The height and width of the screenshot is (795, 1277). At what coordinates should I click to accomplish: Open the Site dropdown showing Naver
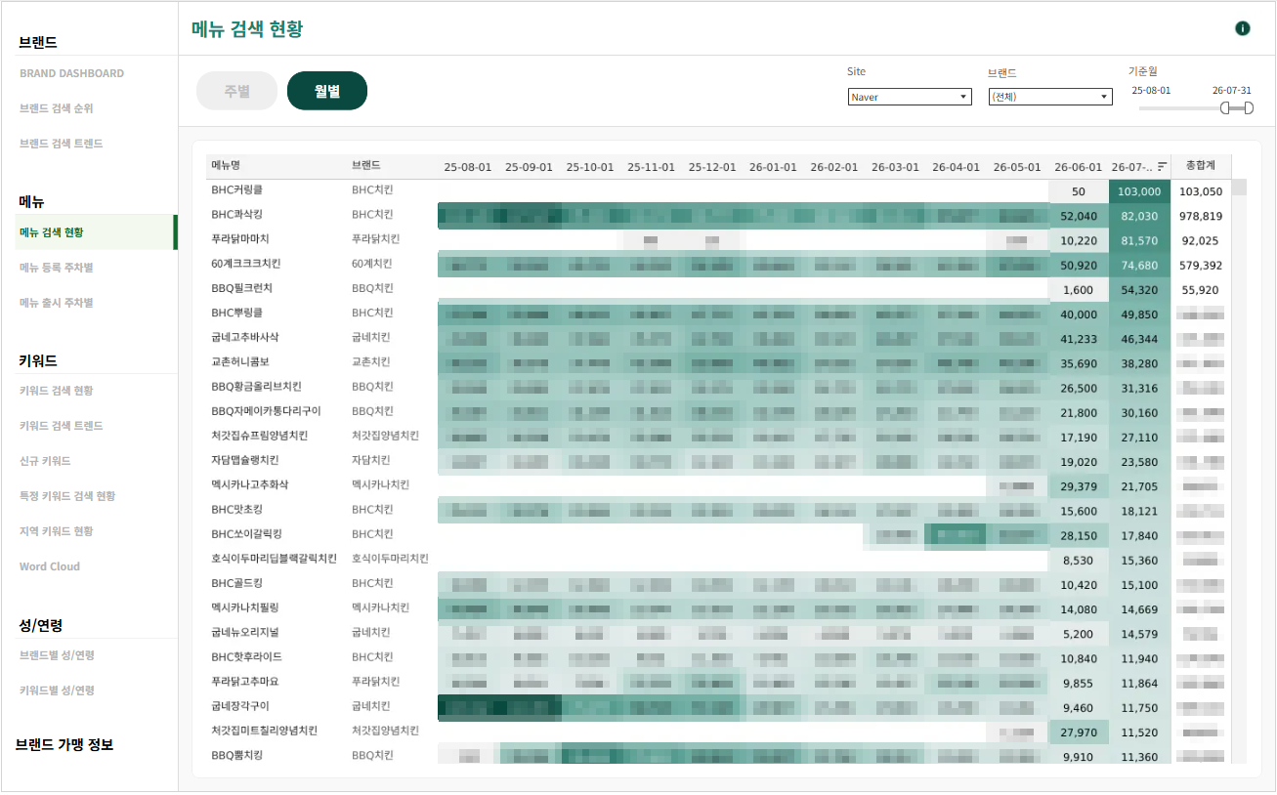[x=910, y=97]
